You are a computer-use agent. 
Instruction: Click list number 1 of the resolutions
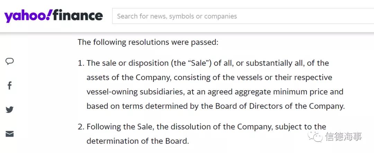(81, 63)
